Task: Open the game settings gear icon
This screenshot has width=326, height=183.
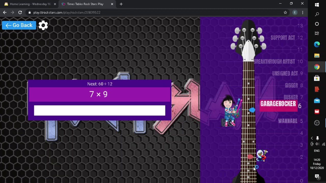Action: [43, 25]
